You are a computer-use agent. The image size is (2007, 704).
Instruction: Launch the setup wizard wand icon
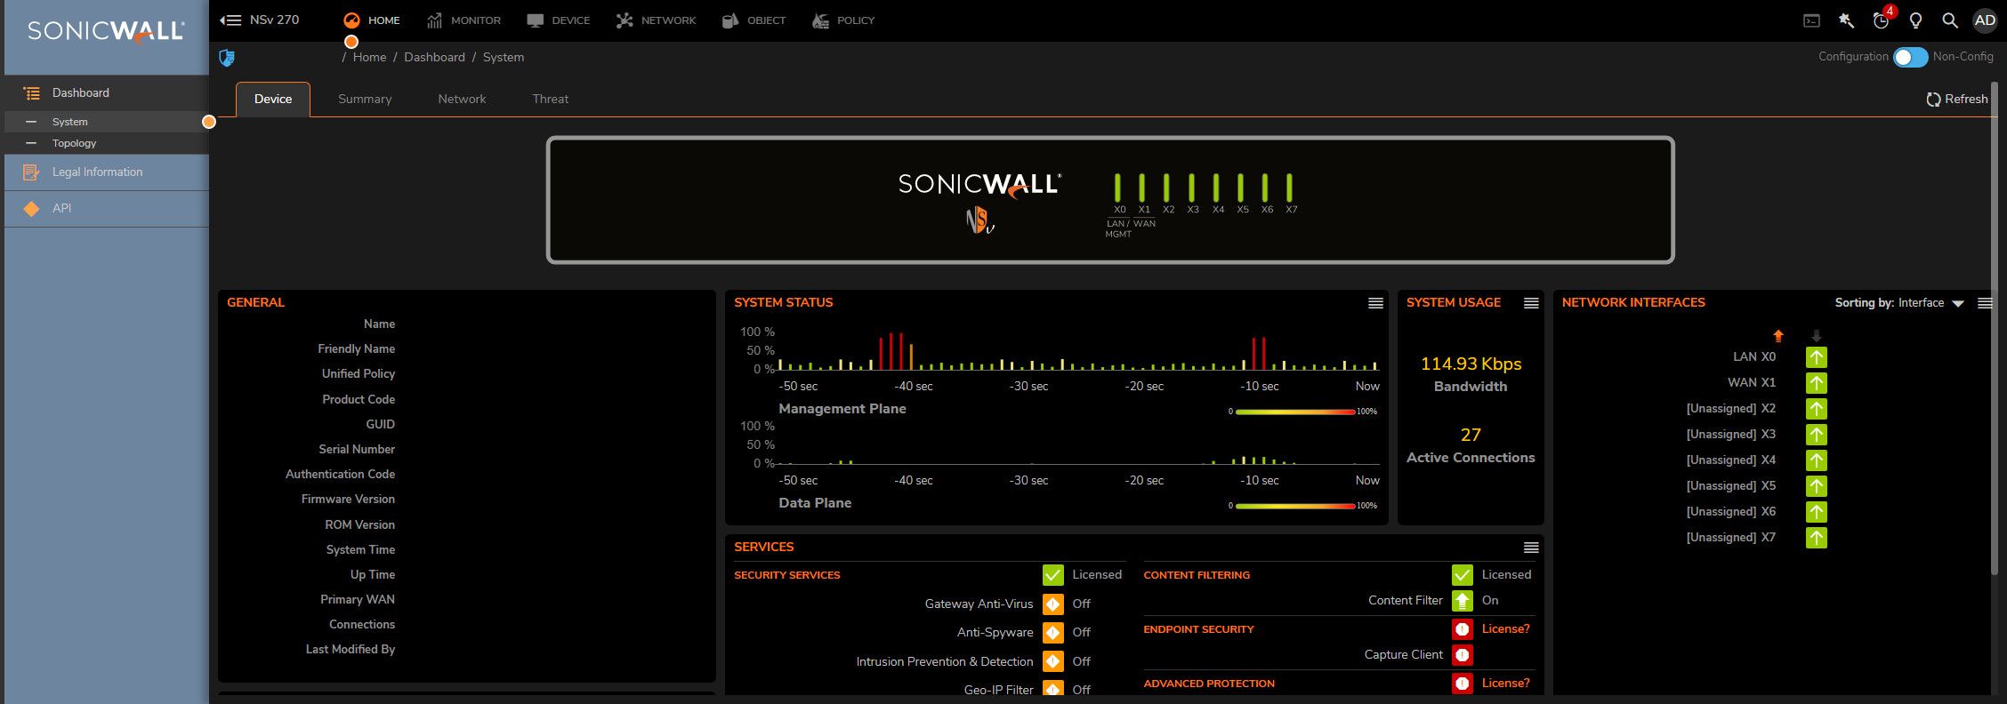pyautogui.click(x=1846, y=20)
